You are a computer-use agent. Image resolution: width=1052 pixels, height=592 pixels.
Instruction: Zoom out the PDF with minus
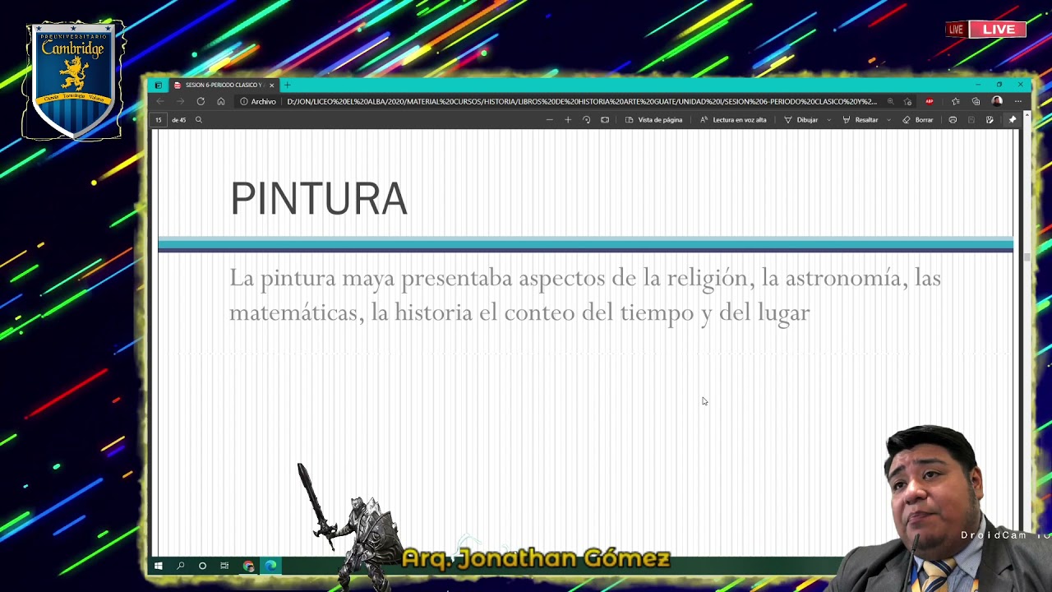point(549,120)
